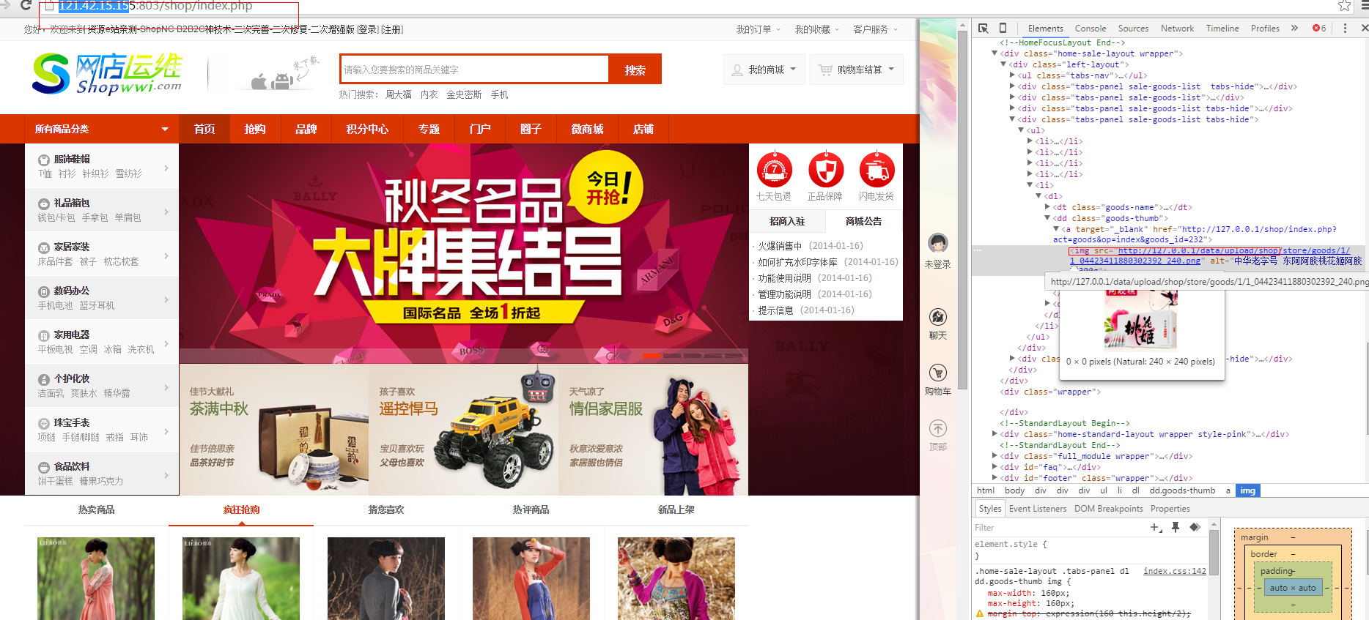Click the 搜索 search button

point(635,70)
